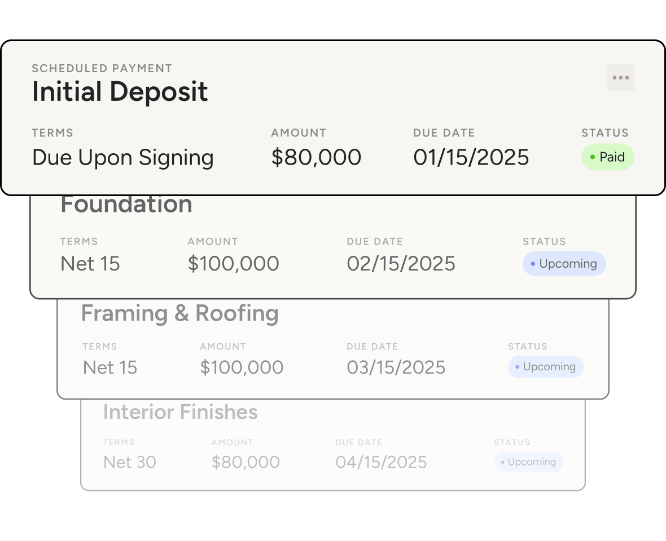Click the 03/15/2025 due date
Viewport: 666px width, 541px height.
(396, 367)
